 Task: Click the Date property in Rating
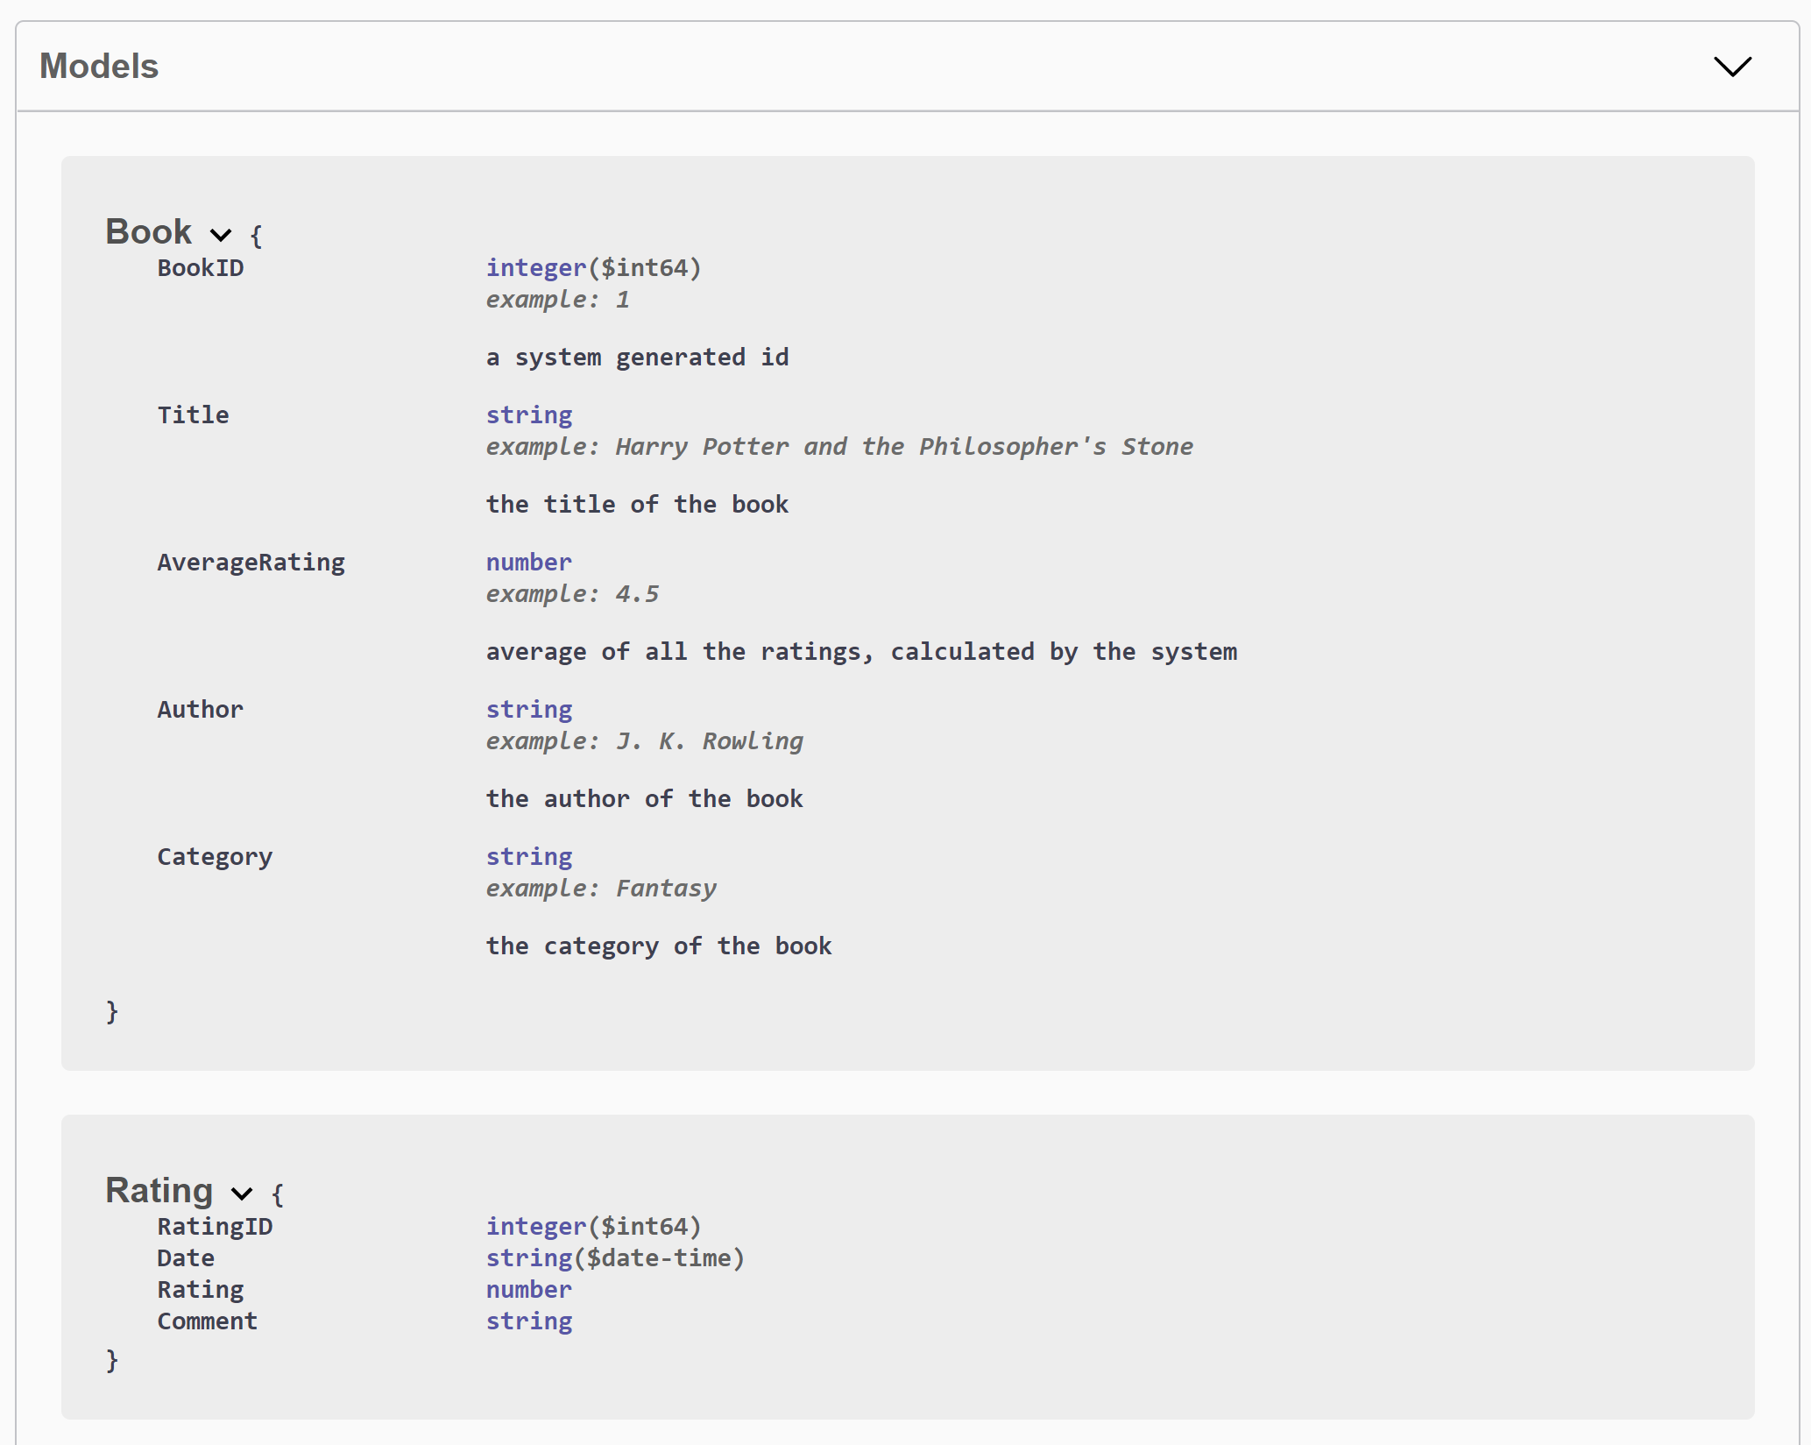click(x=186, y=1258)
